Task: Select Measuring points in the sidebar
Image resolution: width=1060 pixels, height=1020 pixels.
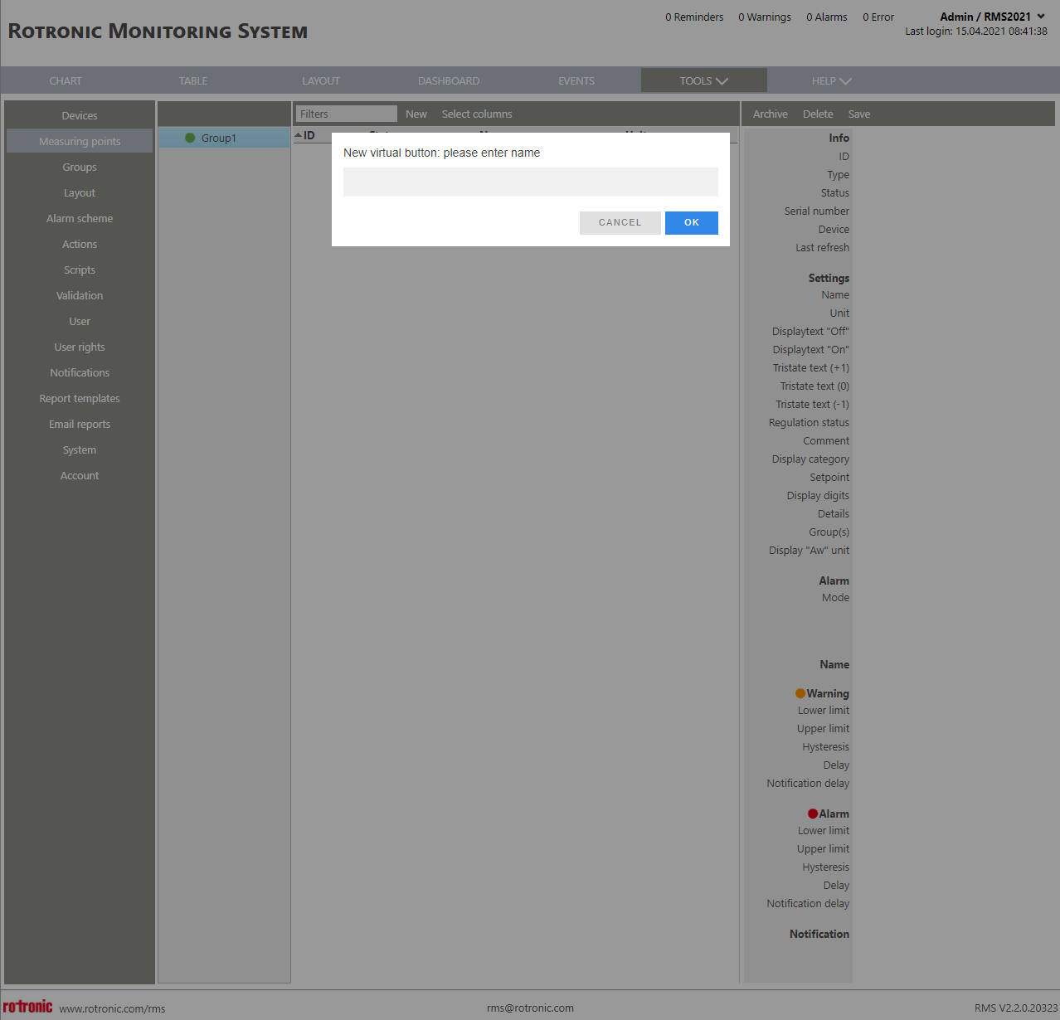Action: [80, 141]
